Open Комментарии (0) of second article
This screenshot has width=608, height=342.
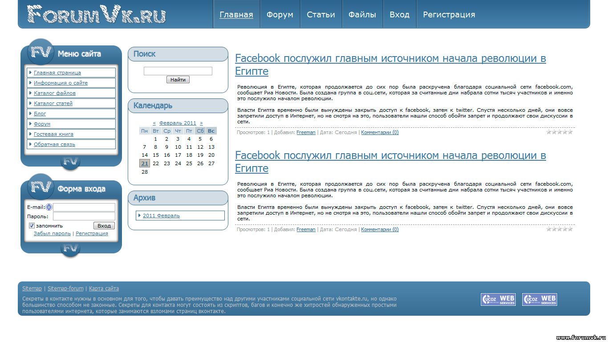(380, 229)
